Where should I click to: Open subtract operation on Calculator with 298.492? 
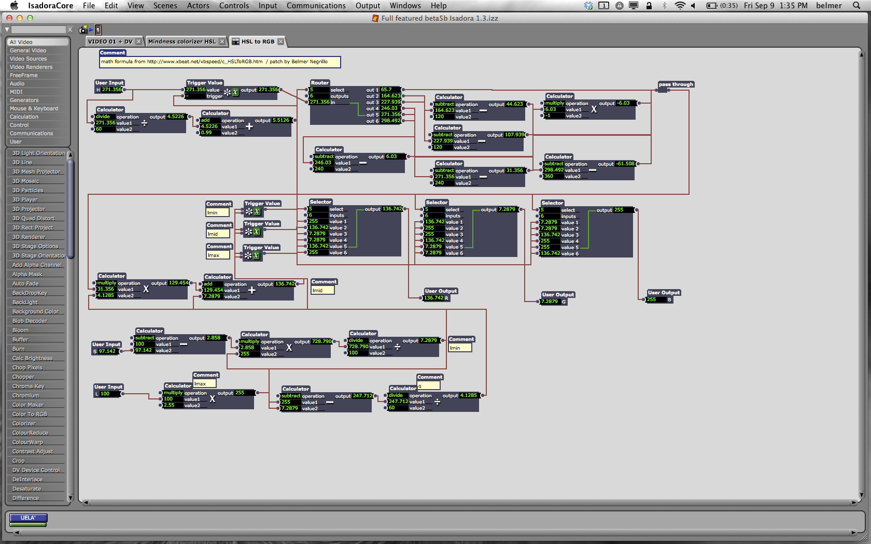(x=553, y=164)
